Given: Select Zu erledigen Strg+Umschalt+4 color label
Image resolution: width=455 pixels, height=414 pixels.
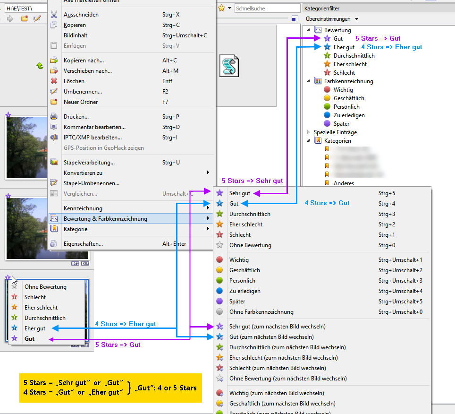Looking at the screenshot, I should pyautogui.click(x=322, y=291).
